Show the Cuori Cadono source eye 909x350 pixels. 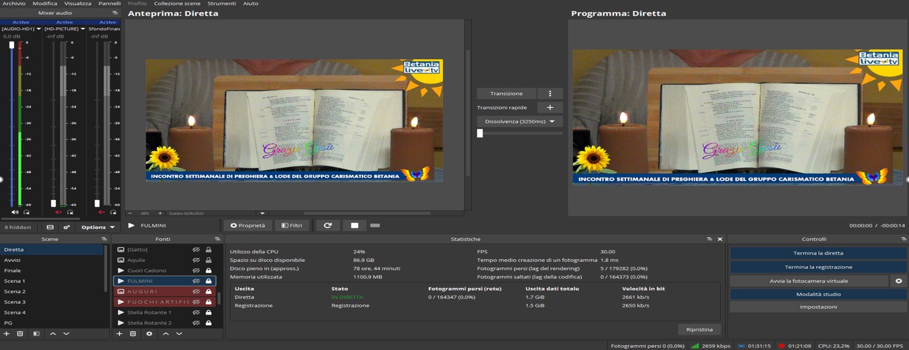point(196,270)
